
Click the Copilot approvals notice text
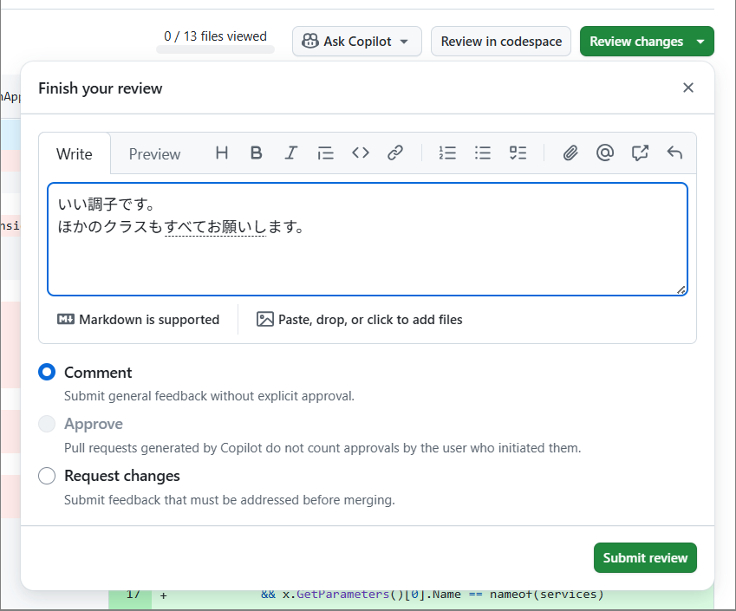coord(322,448)
